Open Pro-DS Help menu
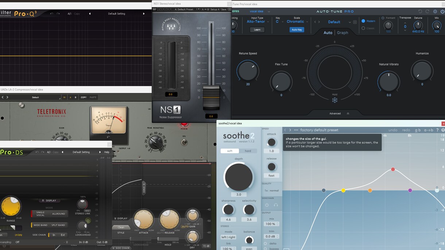Image resolution: width=445 pixels, height=250 pixels. 107,152
